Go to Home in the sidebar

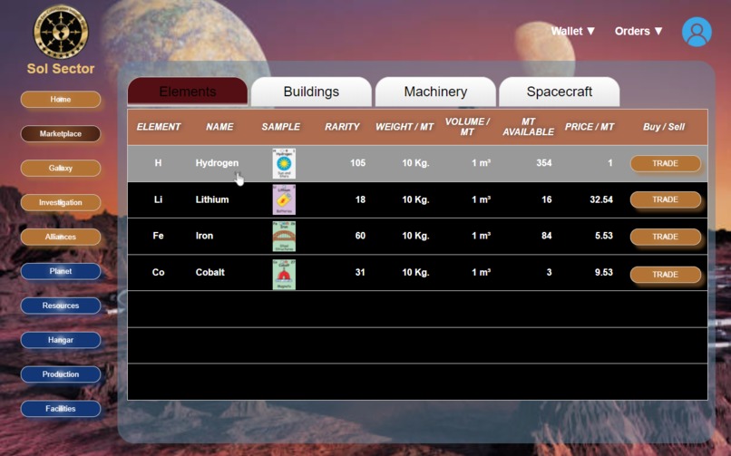tap(61, 99)
